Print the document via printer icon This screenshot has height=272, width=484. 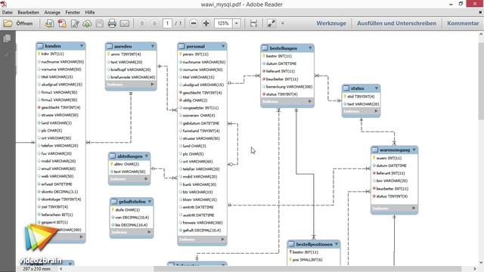pyautogui.click(x=112, y=23)
